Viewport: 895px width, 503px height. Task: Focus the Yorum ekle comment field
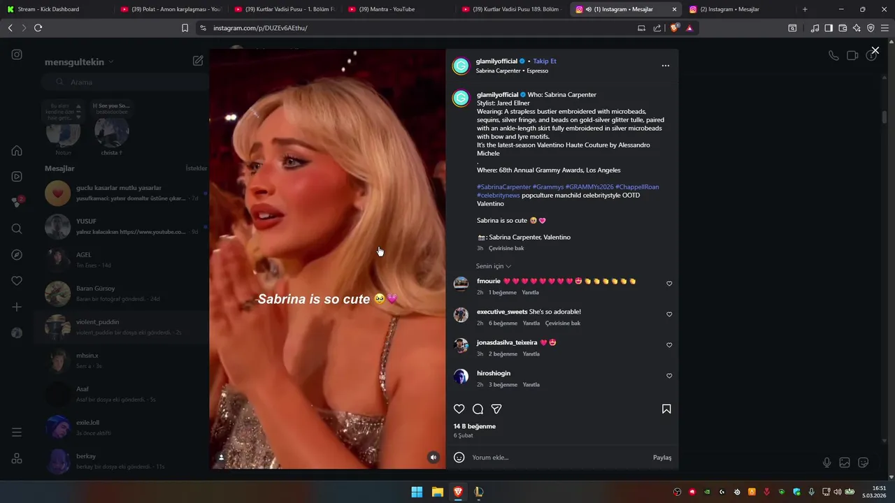click(x=559, y=458)
